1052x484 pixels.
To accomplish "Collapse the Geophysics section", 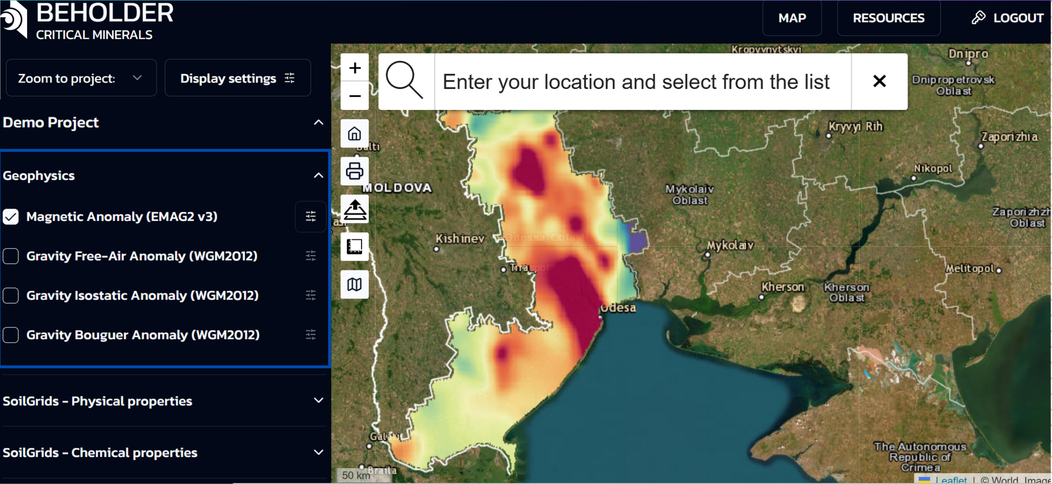I will coord(318,176).
